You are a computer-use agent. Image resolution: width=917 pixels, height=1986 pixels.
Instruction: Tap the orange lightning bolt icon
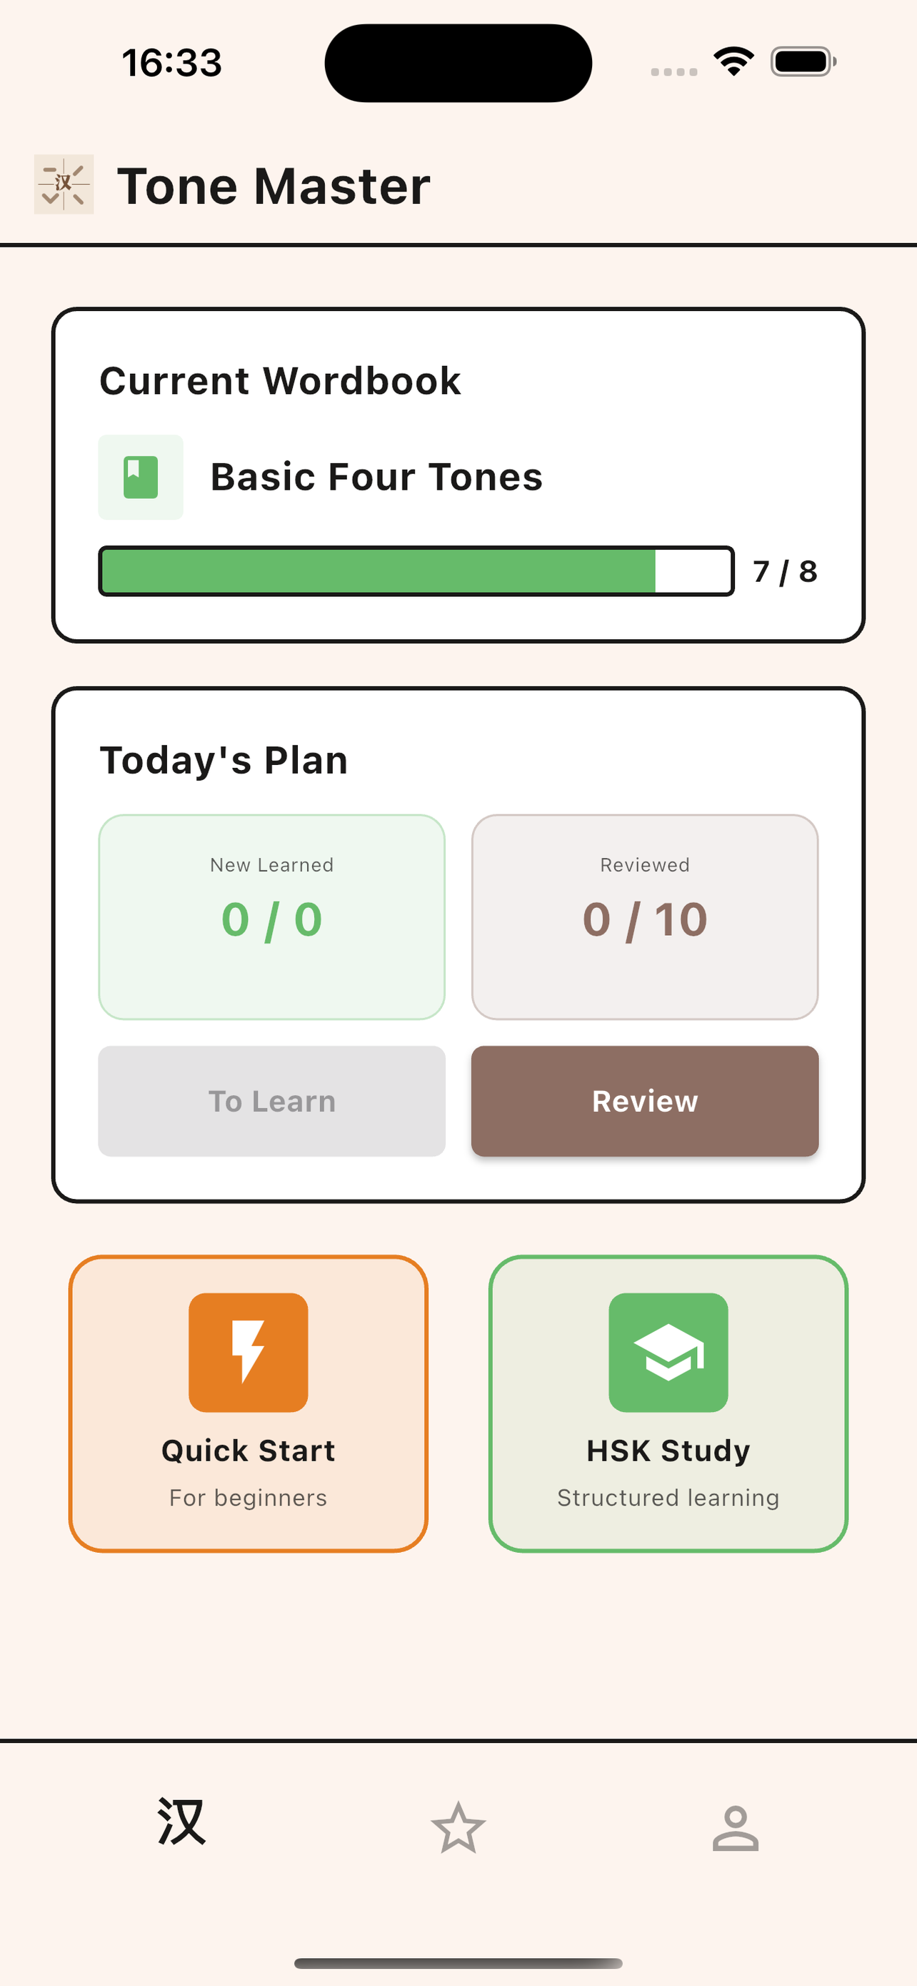[x=248, y=1353]
